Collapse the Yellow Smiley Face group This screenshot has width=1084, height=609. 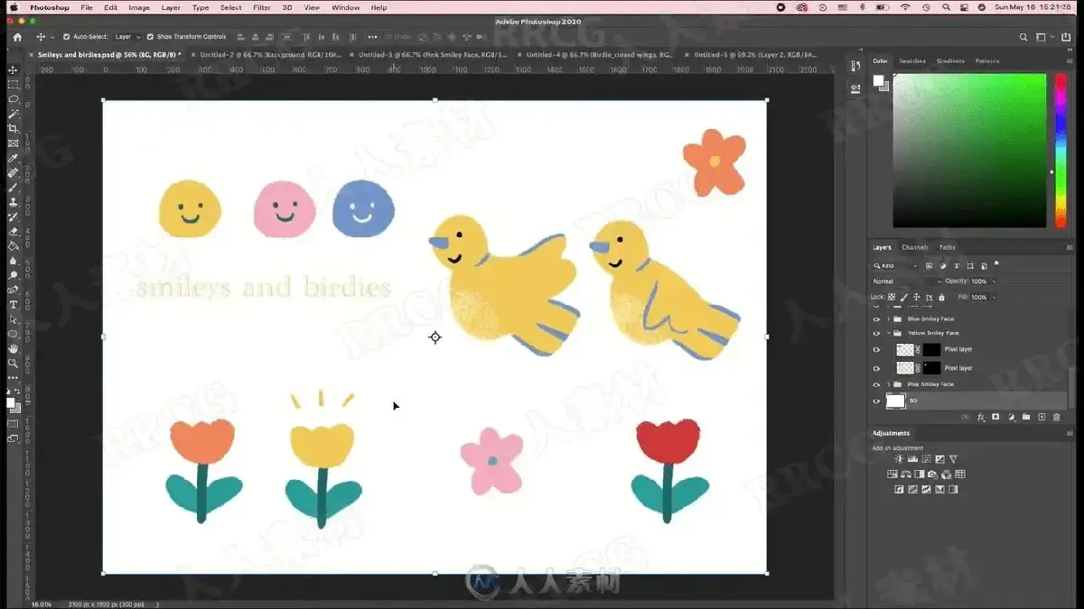pos(889,333)
